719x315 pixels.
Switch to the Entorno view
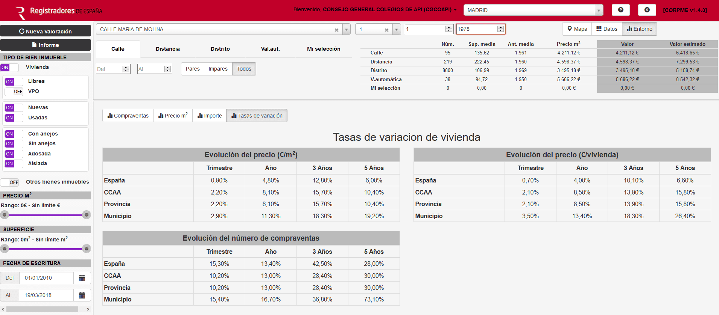[640, 29]
